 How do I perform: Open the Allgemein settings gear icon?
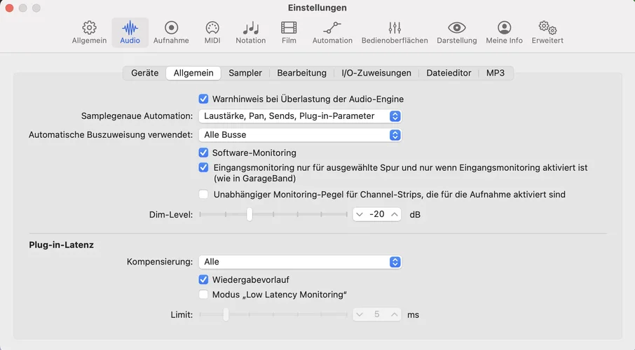pyautogui.click(x=89, y=28)
